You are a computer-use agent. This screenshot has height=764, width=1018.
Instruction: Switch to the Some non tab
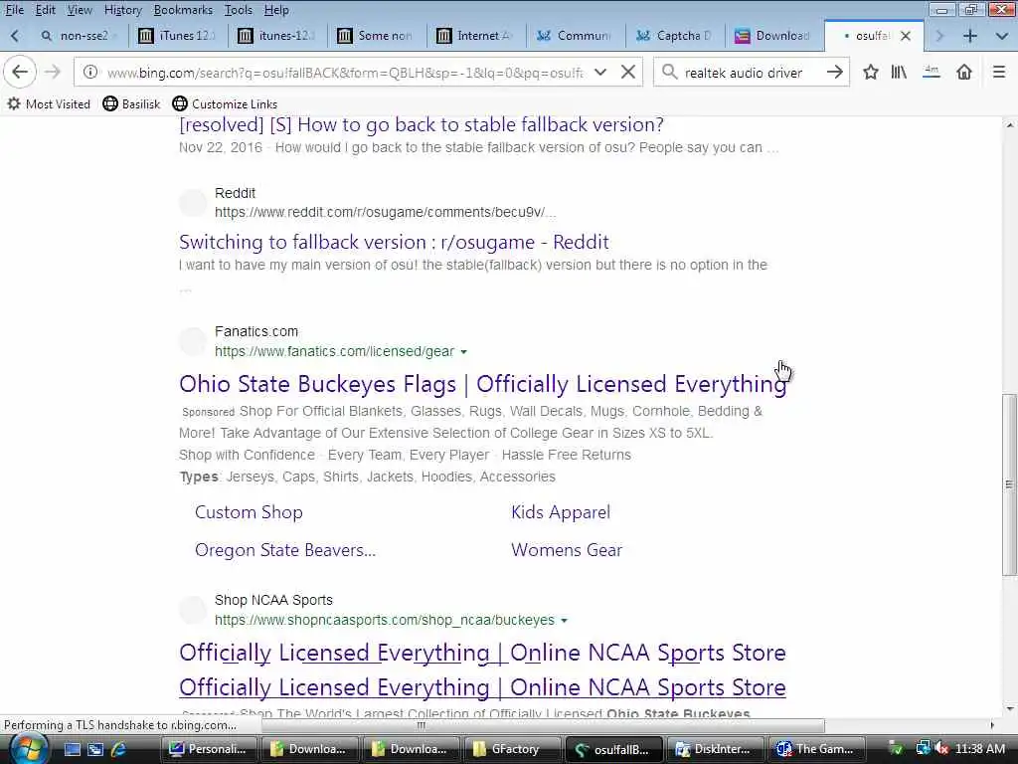point(378,36)
